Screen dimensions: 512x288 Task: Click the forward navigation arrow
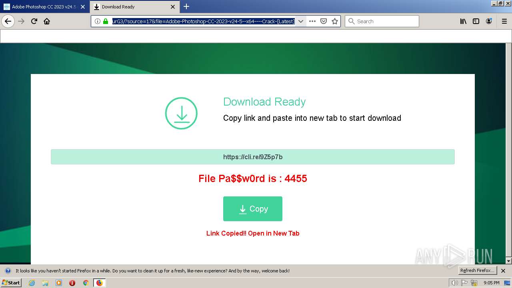pyautogui.click(x=22, y=21)
